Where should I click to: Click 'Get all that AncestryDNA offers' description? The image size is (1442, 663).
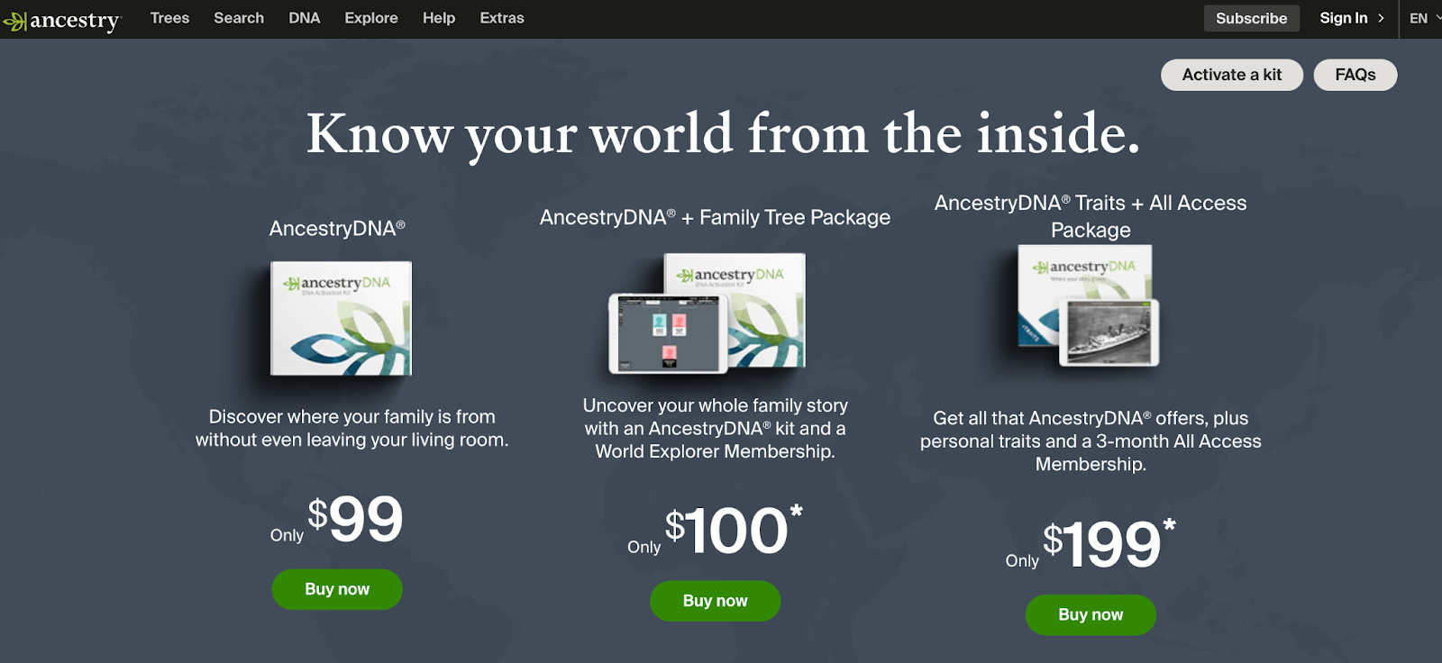tap(1091, 441)
